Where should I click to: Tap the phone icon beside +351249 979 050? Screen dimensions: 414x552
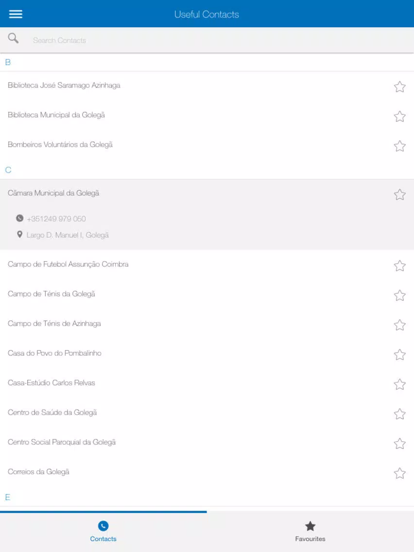click(x=20, y=218)
